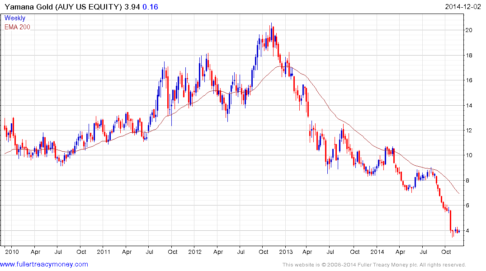The height and width of the screenshot is (271, 486).
Task: Click the 16 price axis label
Action: point(469,80)
